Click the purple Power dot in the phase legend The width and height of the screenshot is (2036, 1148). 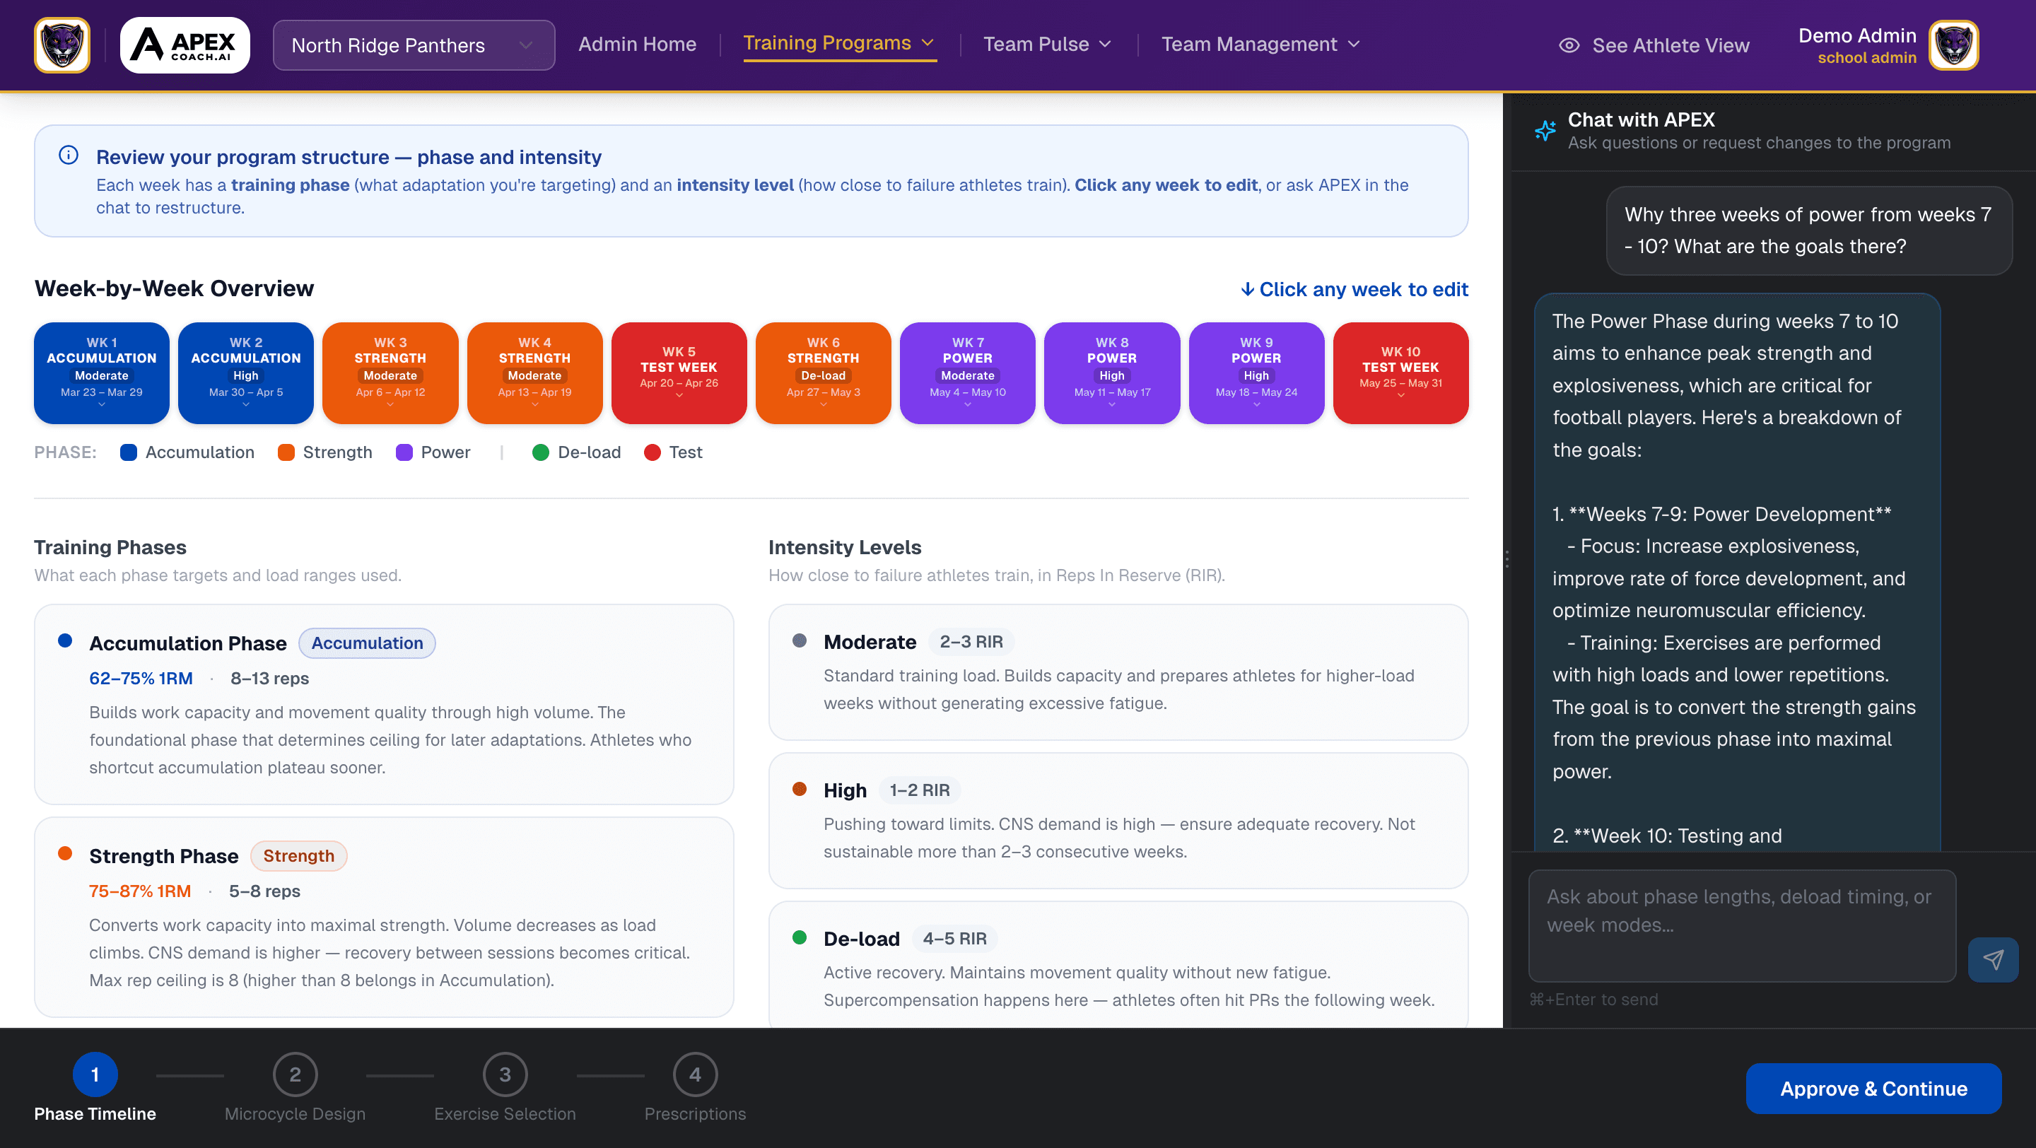point(404,452)
